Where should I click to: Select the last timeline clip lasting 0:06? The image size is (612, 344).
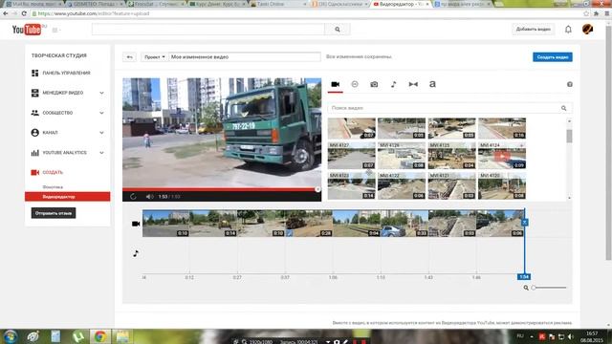coord(499,224)
